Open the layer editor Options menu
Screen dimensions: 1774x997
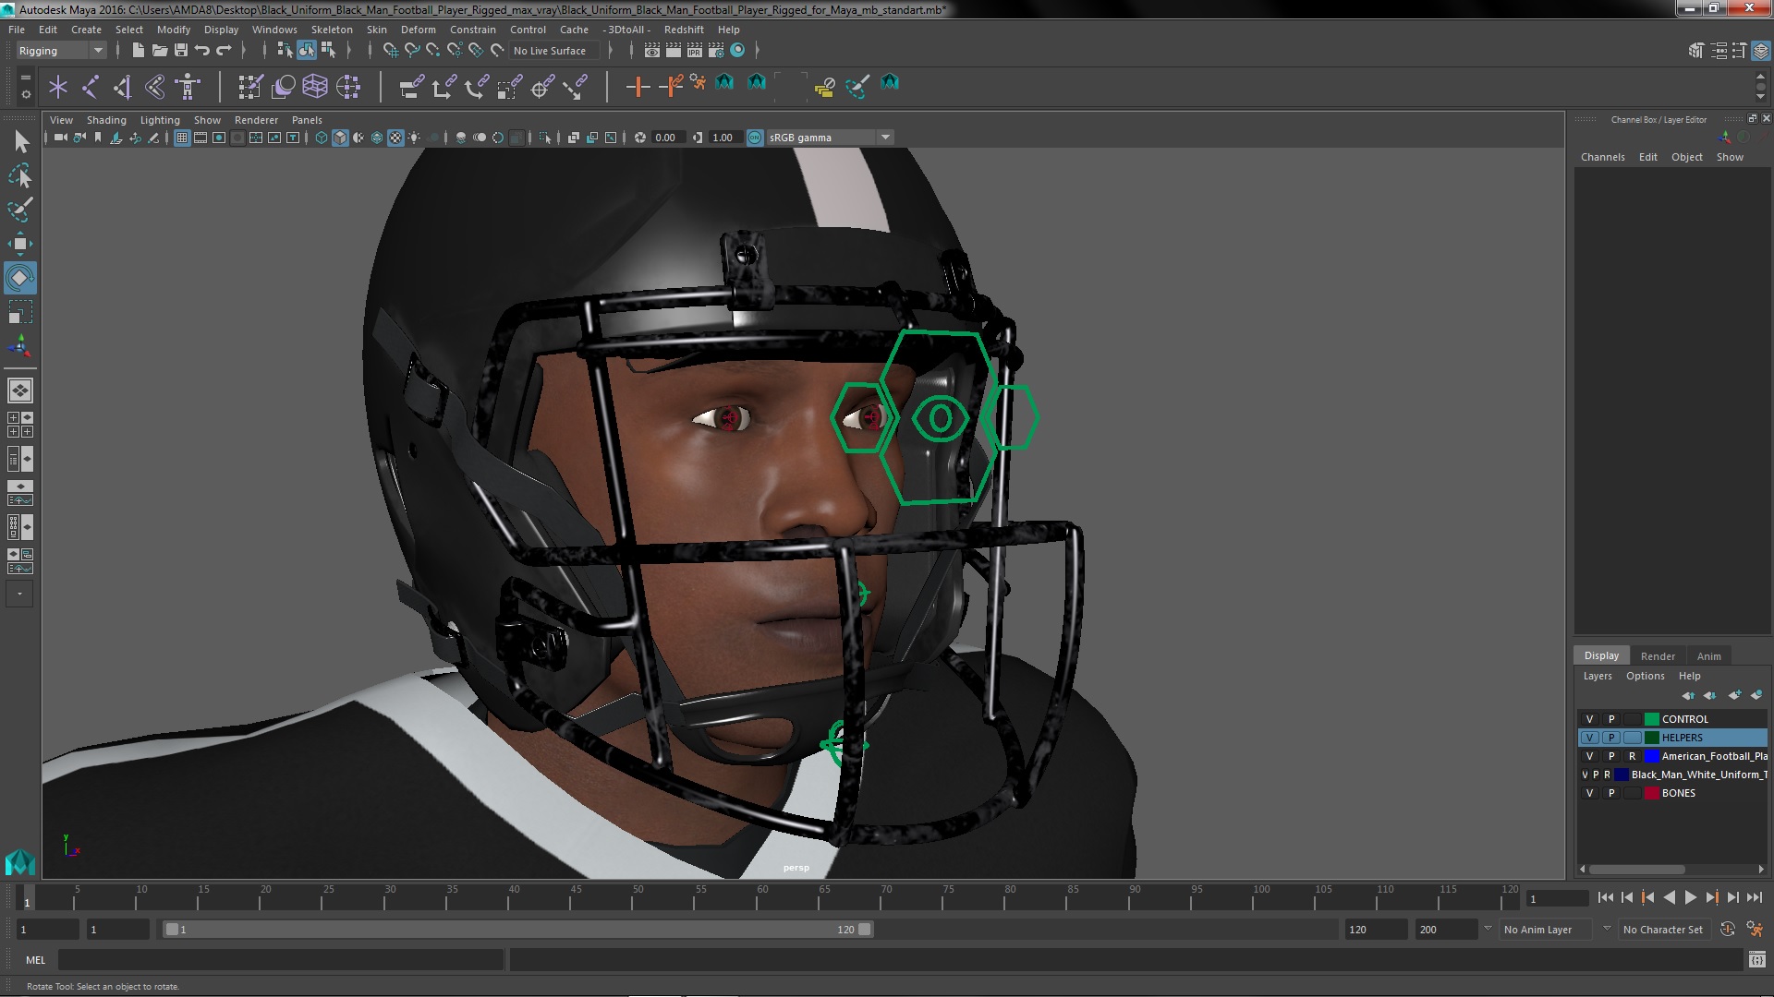click(x=1645, y=676)
